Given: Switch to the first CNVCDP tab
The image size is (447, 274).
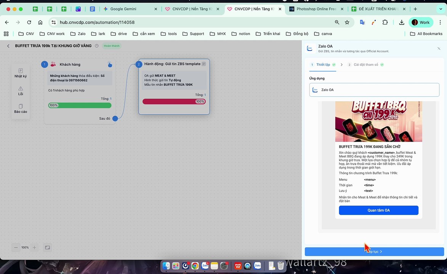Looking at the screenshot, I should point(192,9).
